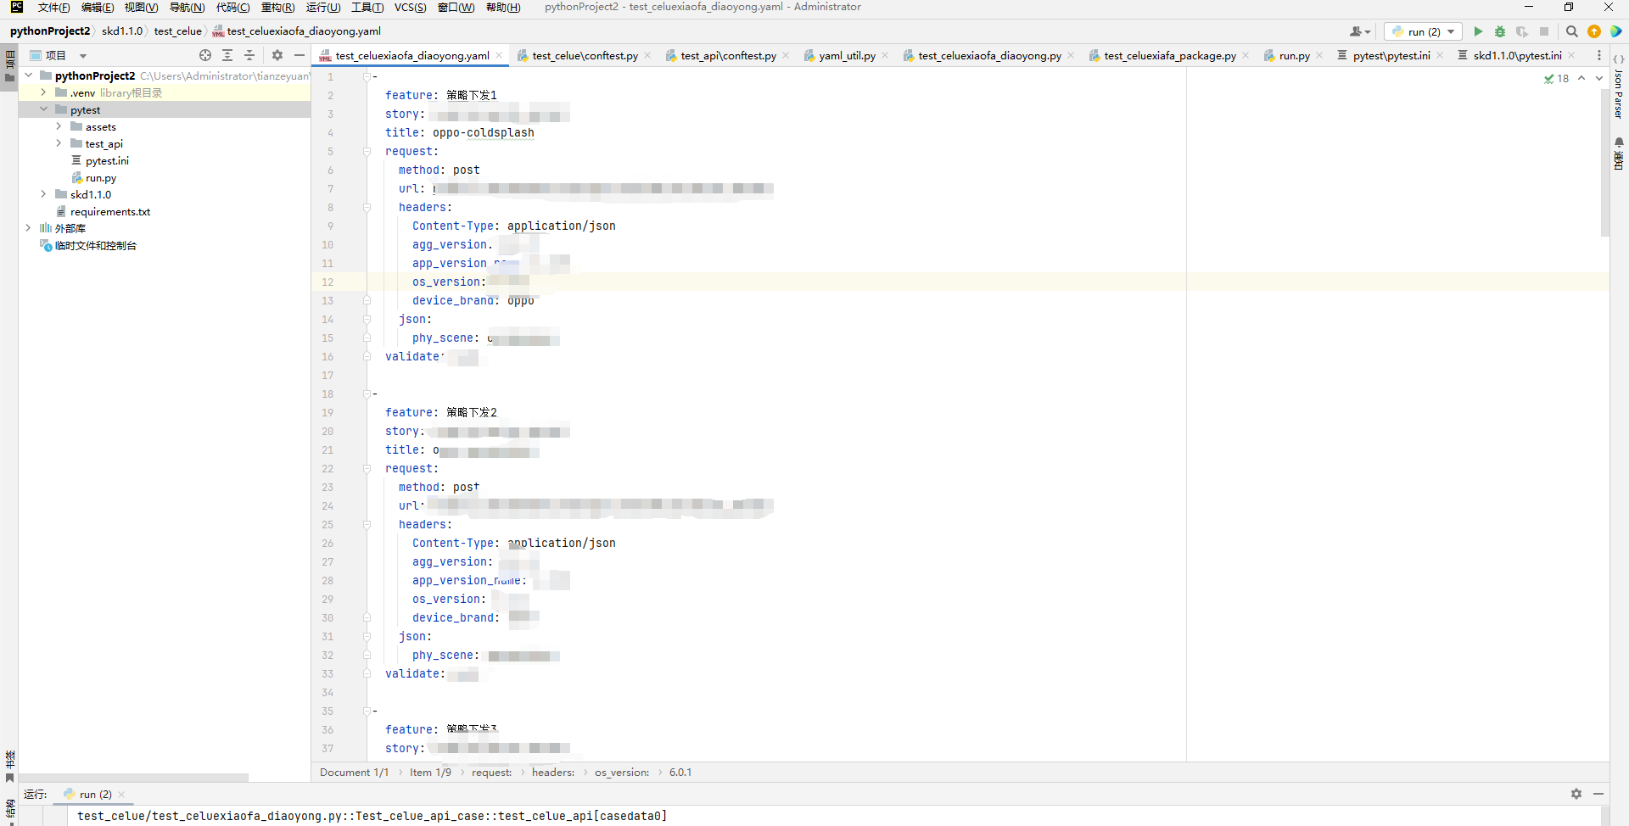Open Search Everywhere magnifier icon
The width and height of the screenshot is (1629, 826).
[x=1572, y=31]
